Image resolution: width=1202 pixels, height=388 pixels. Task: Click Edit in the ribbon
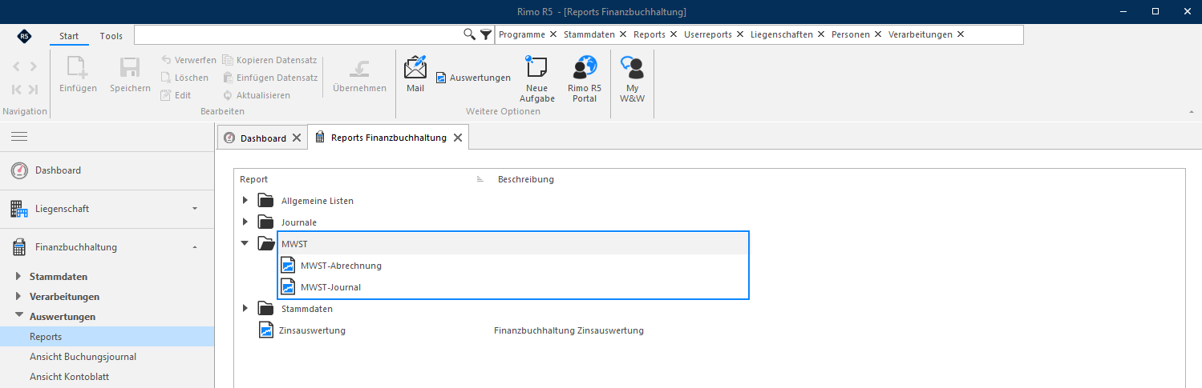tap(176, 95)
